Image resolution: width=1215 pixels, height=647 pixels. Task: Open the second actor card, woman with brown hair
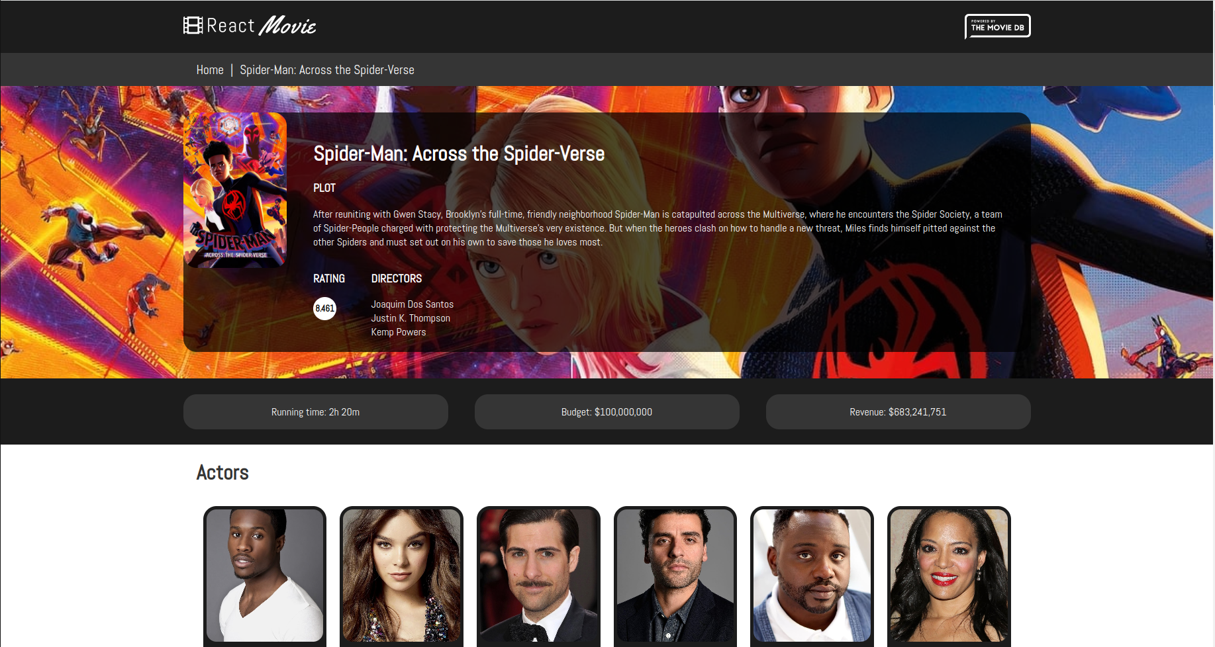(401, 576)
